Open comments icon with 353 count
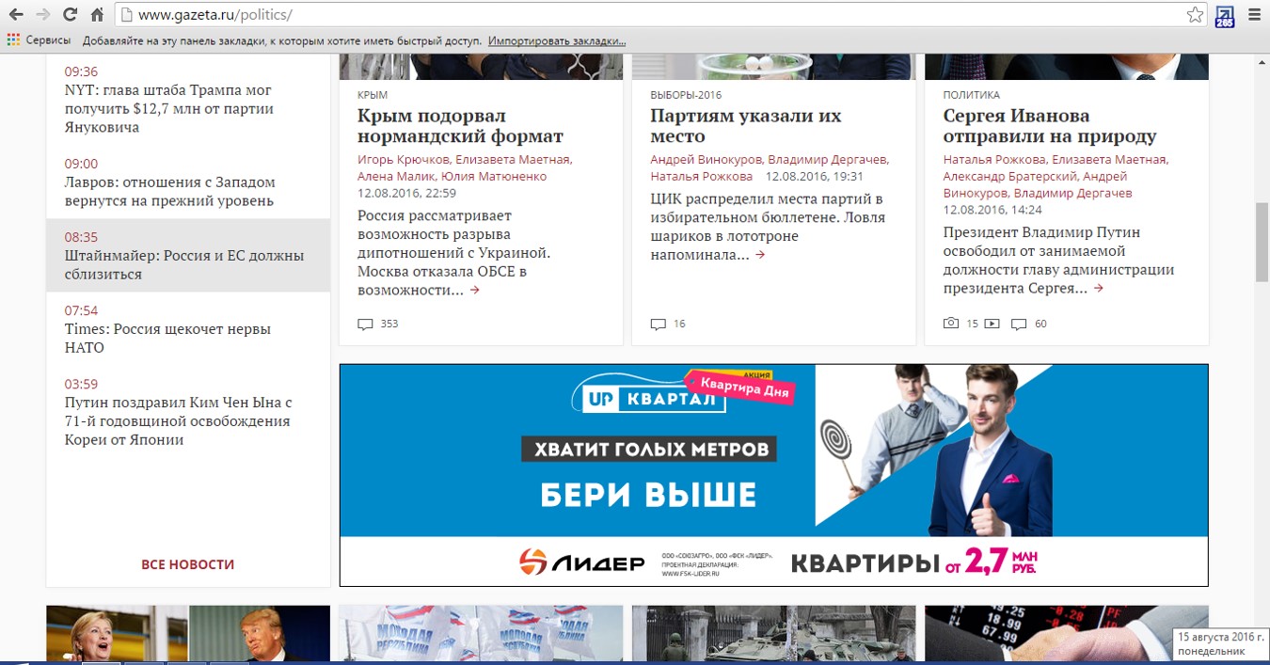 click(366, 324)
